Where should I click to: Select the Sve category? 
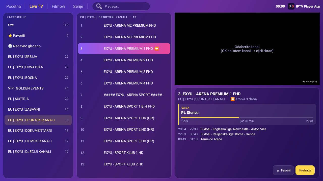pos(38,25)
